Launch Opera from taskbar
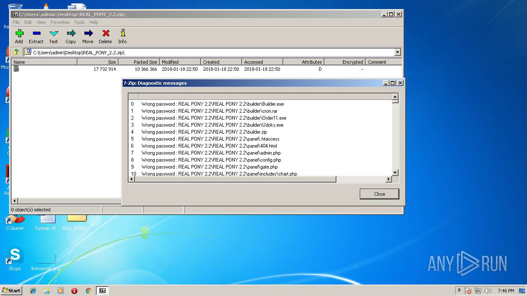This screenshot has width=527, height=296. click(x=74, y=291)
